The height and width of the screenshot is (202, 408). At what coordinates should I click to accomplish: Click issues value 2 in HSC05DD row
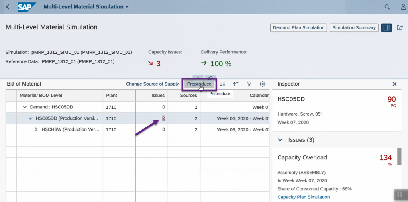click(x=163, y=118)
